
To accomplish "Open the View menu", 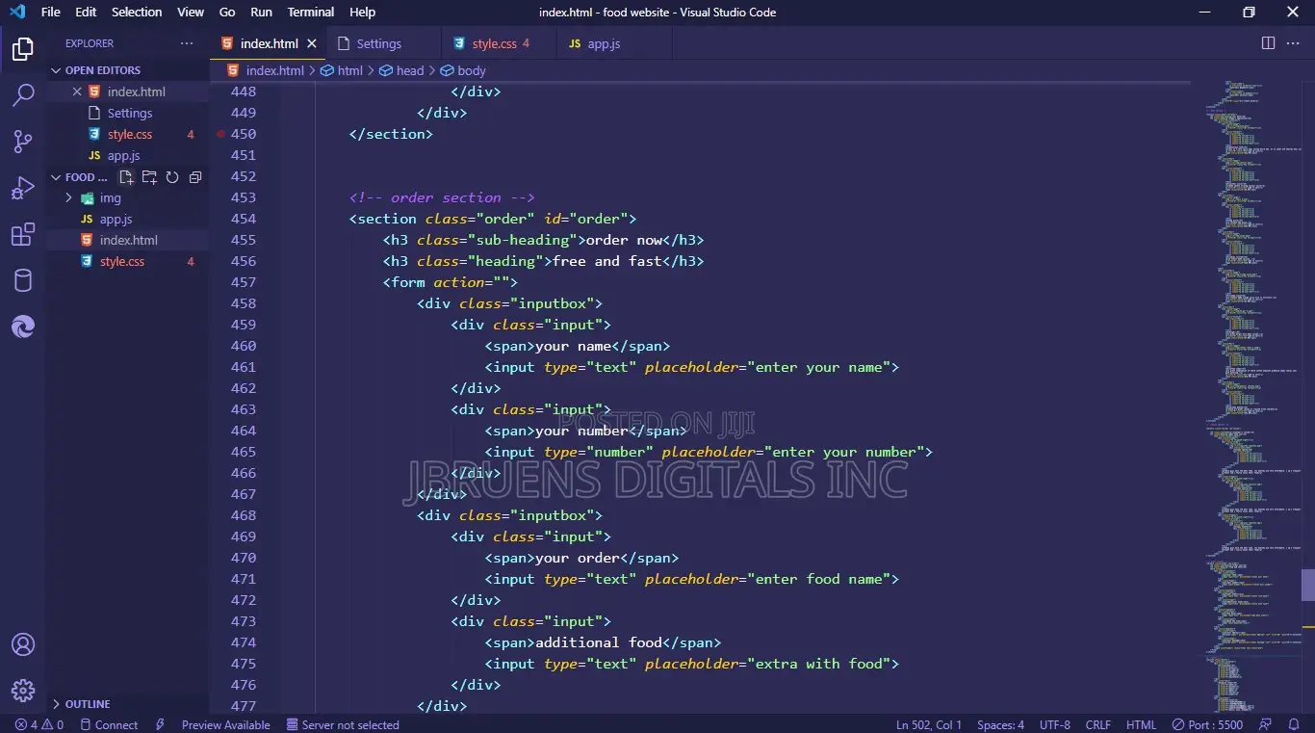I will click(191, 13).
